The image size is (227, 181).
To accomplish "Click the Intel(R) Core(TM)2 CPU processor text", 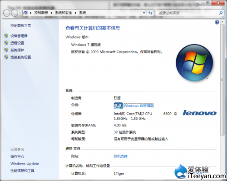I will coord(133,114).
